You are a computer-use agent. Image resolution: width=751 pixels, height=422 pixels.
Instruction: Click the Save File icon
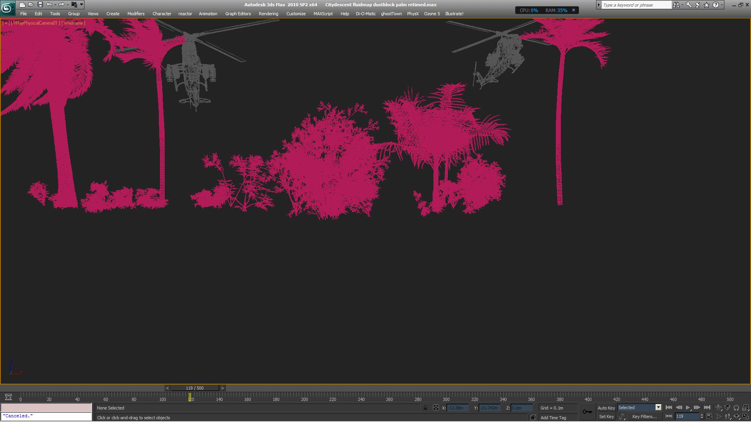[40, 5]
